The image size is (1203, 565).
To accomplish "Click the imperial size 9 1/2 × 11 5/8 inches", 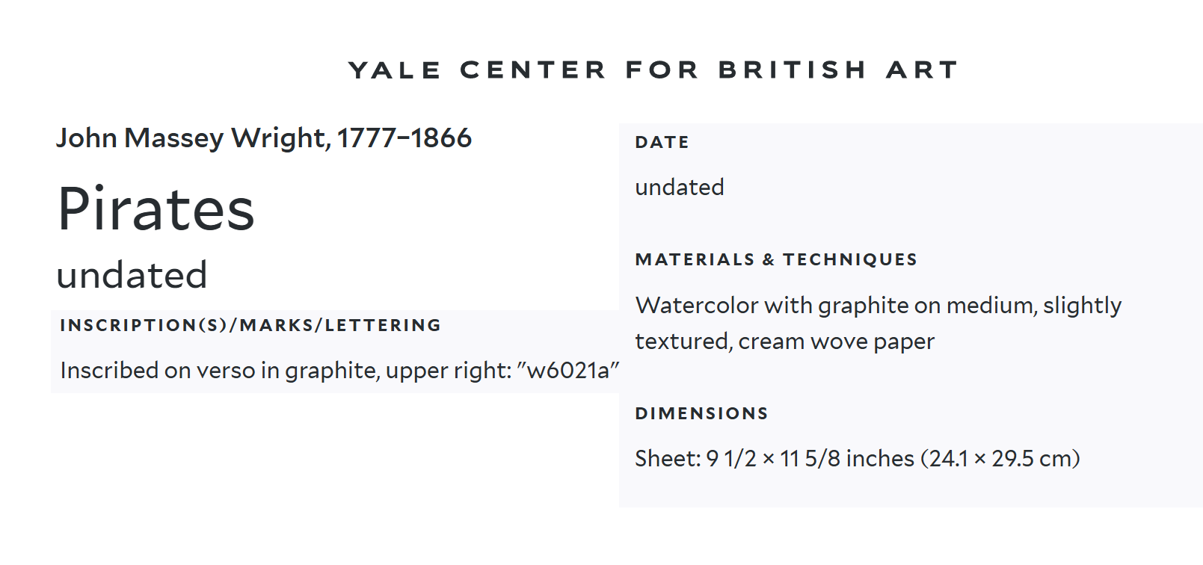I will 810,459.
